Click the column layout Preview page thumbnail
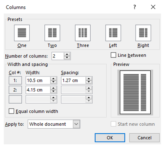 coord(135,93)
